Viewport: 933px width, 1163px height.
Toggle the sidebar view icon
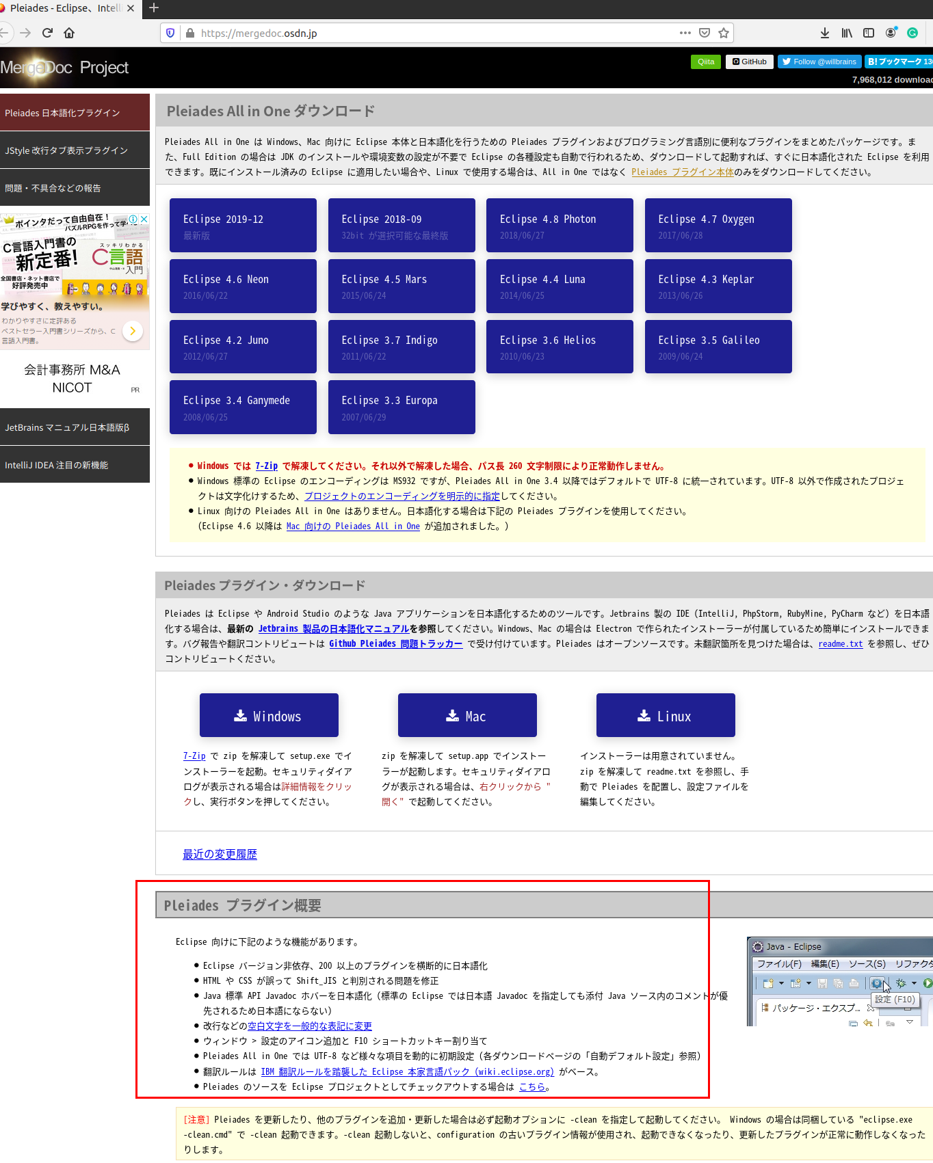pos(869,33)
